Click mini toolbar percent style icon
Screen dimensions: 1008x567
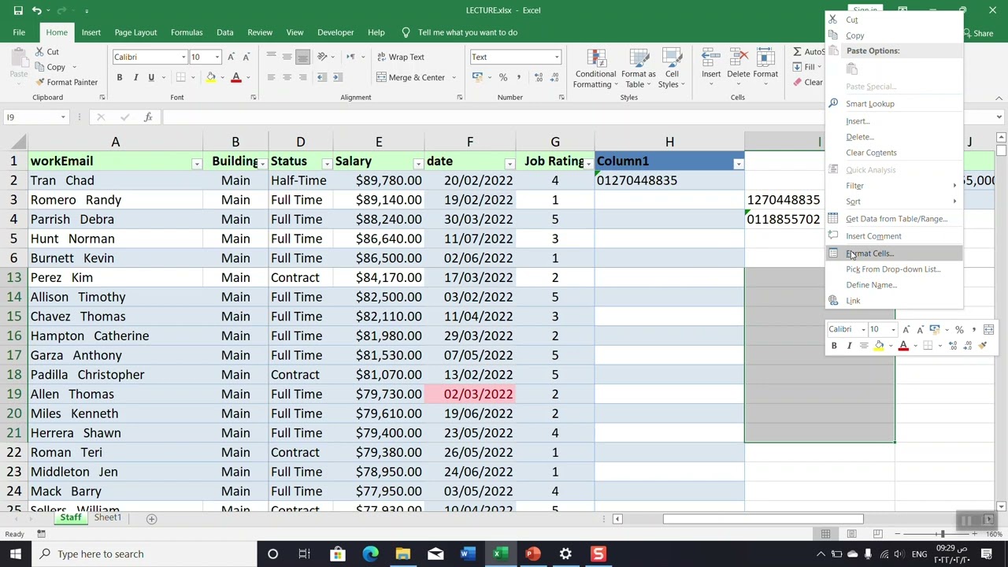pyautogui.click(x=959, y=329)
